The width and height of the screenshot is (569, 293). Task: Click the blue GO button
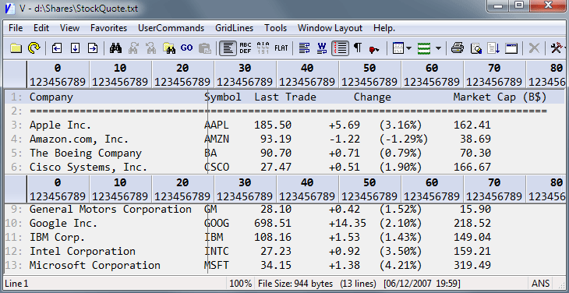click(x=186, y=48)
